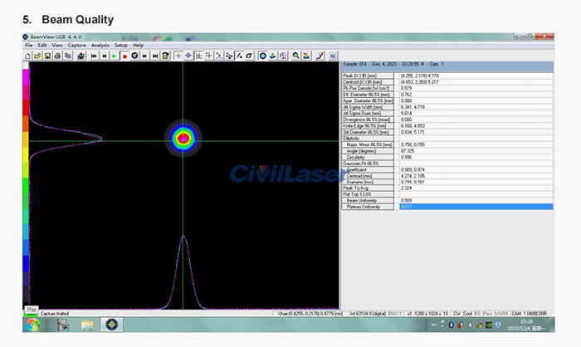
Task: Click the Bluetooth tray icon
Action: tap(451, 325)
